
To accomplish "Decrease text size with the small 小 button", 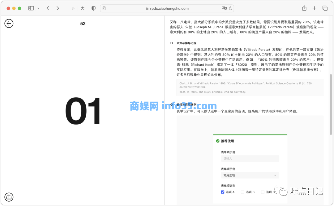I will (73, 9).
